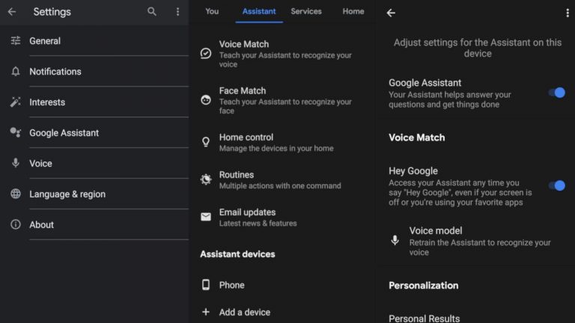Click the Routines sun-gear icon
The width and height of the screenshot is (575, 323).
206,179
